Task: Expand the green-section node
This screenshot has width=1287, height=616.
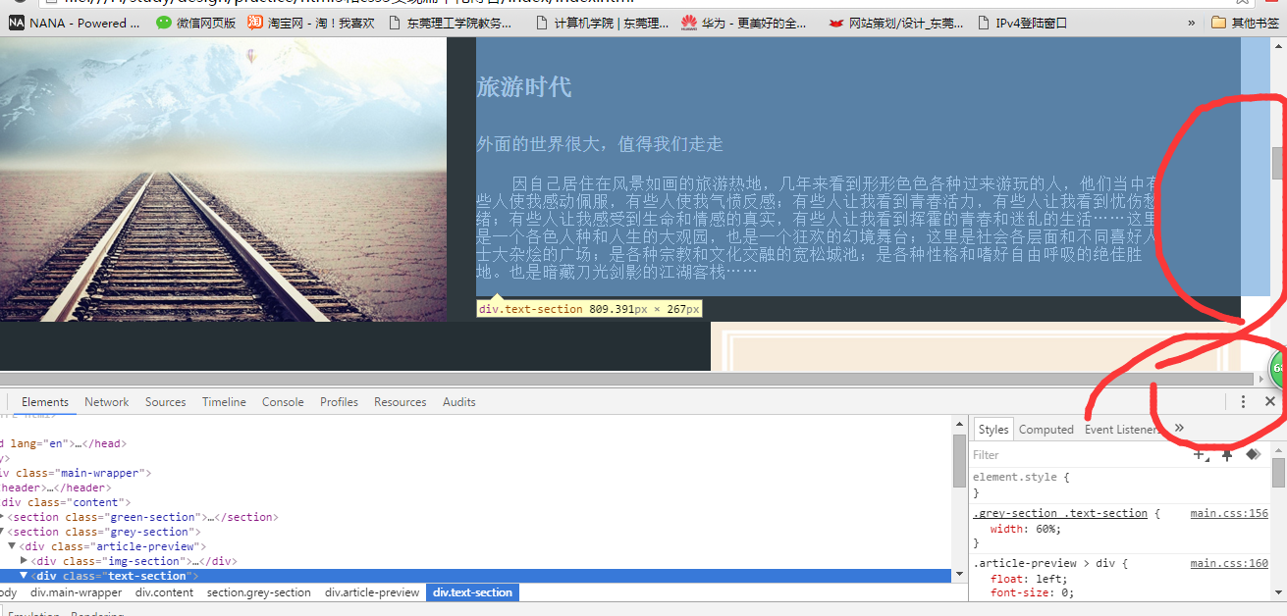Action: tap(3, 517)
